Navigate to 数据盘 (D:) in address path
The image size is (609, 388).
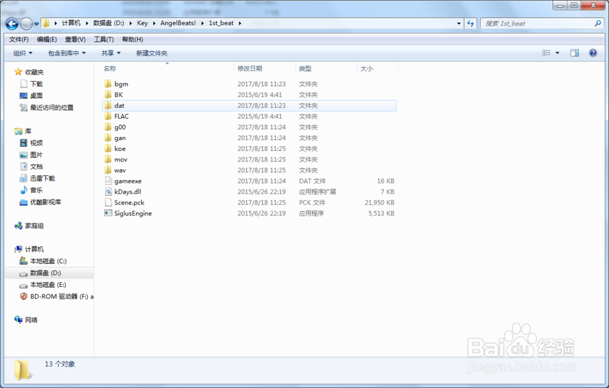click(108, 23)
